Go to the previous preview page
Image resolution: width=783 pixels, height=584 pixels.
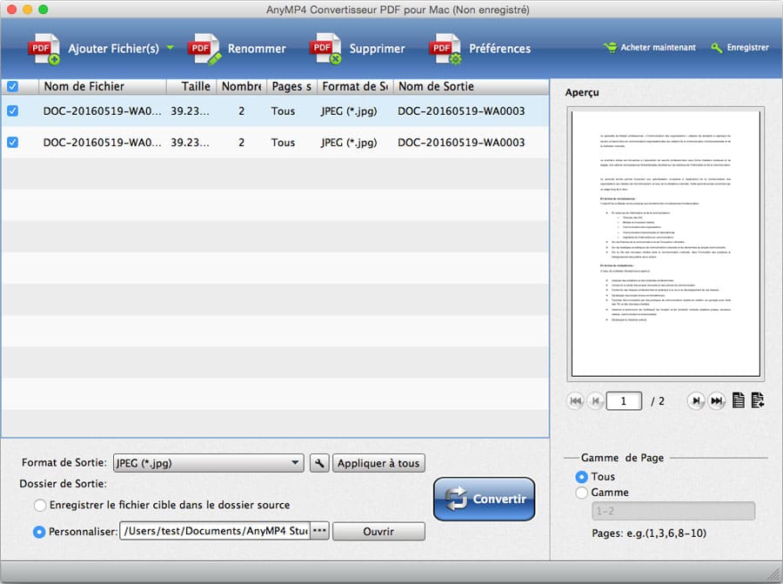596,401
